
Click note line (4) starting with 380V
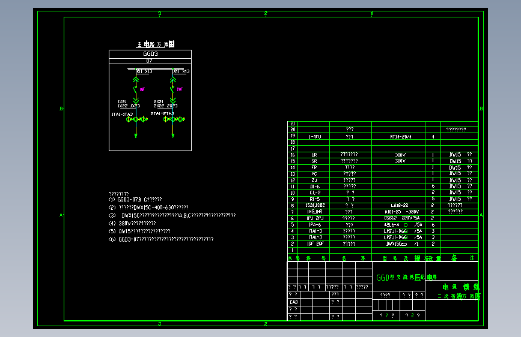click(x=132, y=224)
